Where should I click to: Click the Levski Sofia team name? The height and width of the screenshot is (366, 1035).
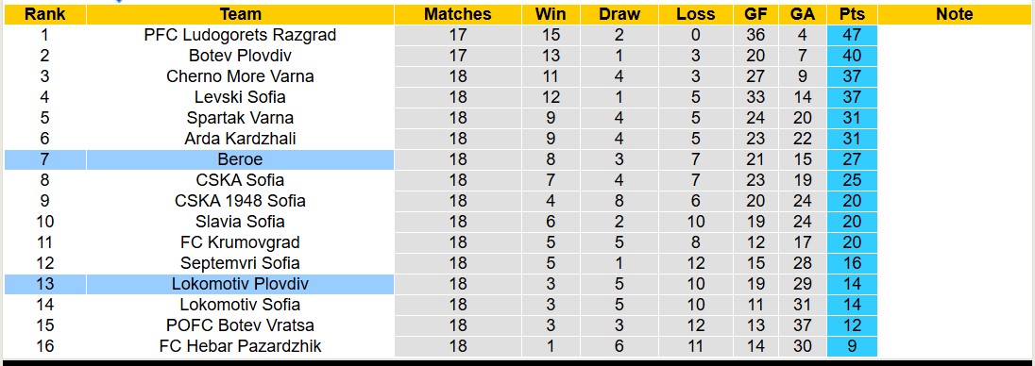(240, 97)
